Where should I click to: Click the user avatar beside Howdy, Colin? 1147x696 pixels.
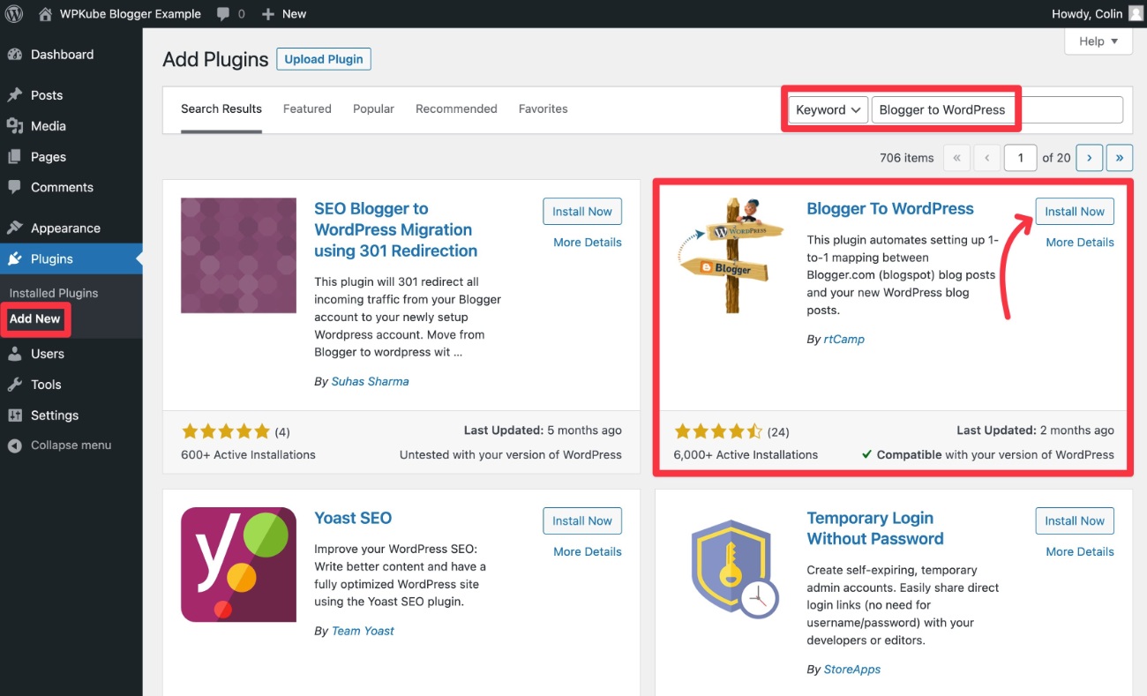1135,13
